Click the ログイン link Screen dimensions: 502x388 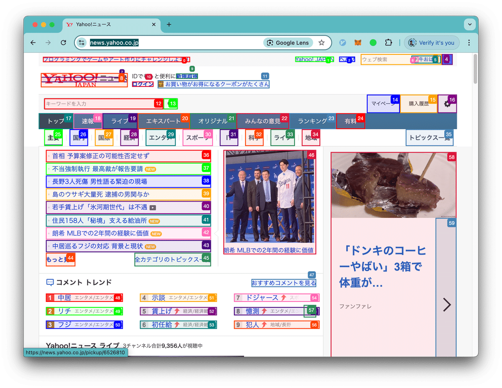pos(143,84)
